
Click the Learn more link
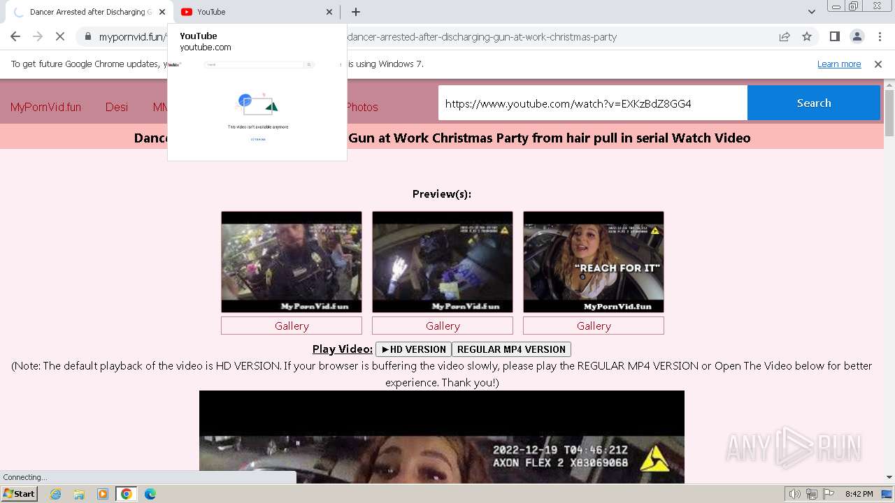[x=839, y=64]
